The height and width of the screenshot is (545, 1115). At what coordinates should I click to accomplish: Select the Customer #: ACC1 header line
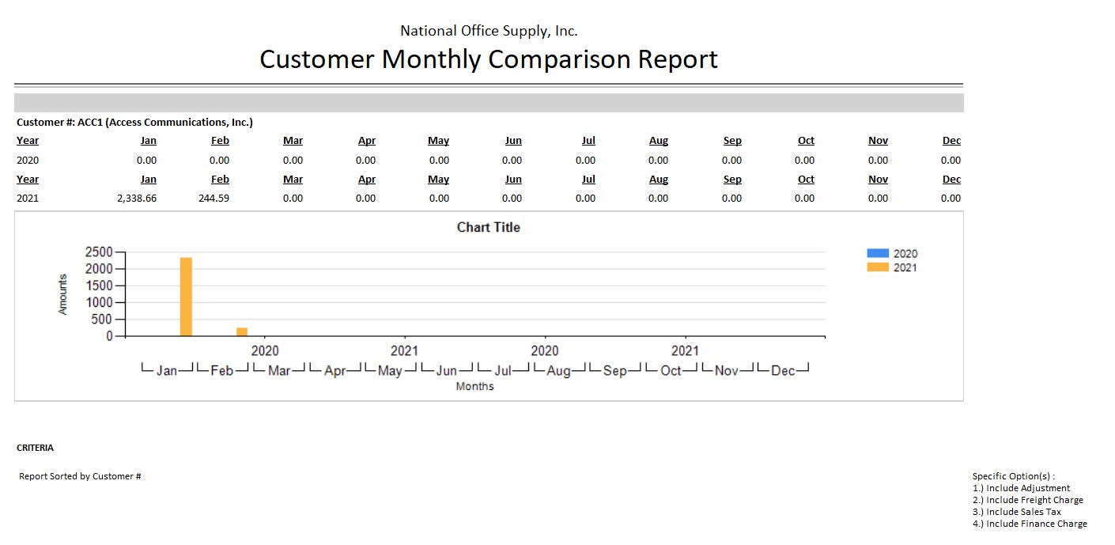134,122
